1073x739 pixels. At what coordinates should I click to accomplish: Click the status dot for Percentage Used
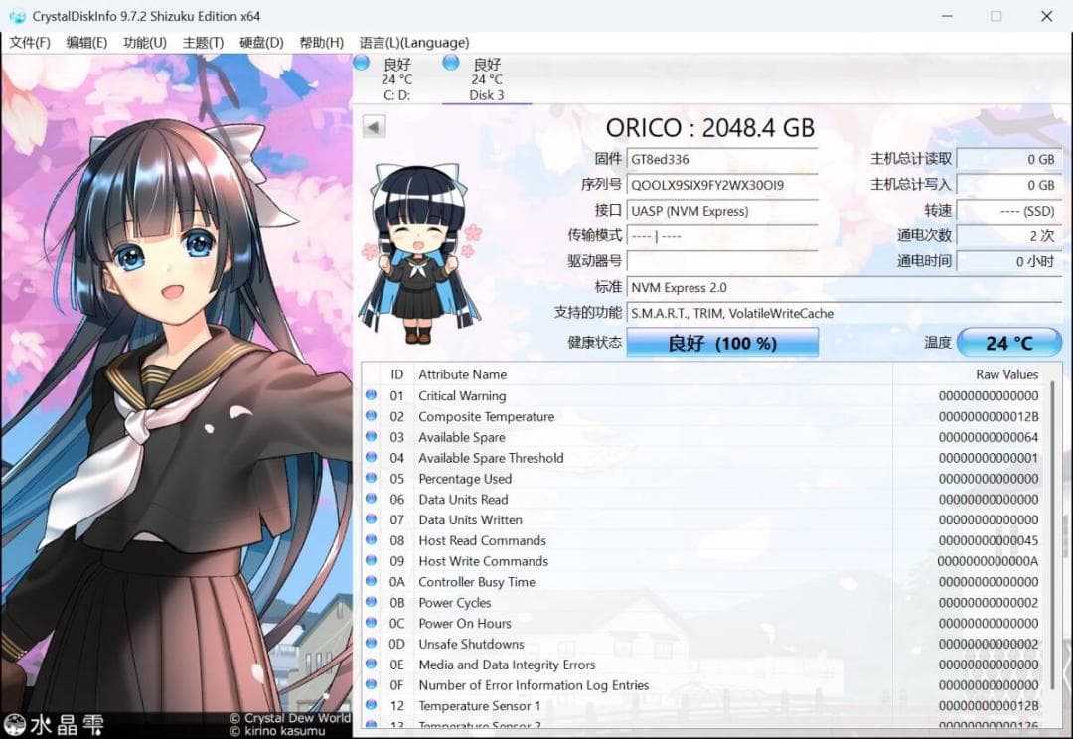371,478
